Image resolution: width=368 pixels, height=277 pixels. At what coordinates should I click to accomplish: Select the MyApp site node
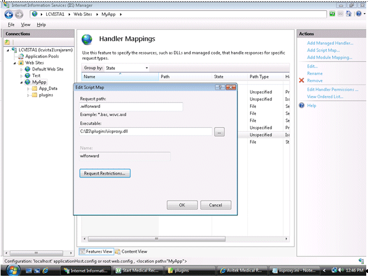pos(39,82)
